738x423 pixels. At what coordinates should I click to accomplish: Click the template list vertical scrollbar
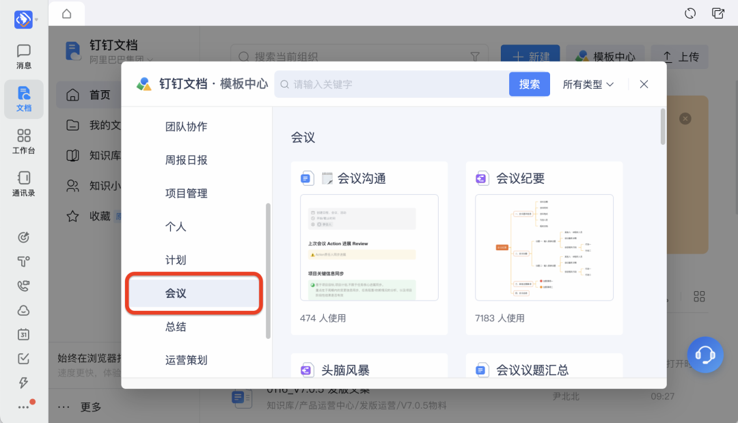[662, 126]
